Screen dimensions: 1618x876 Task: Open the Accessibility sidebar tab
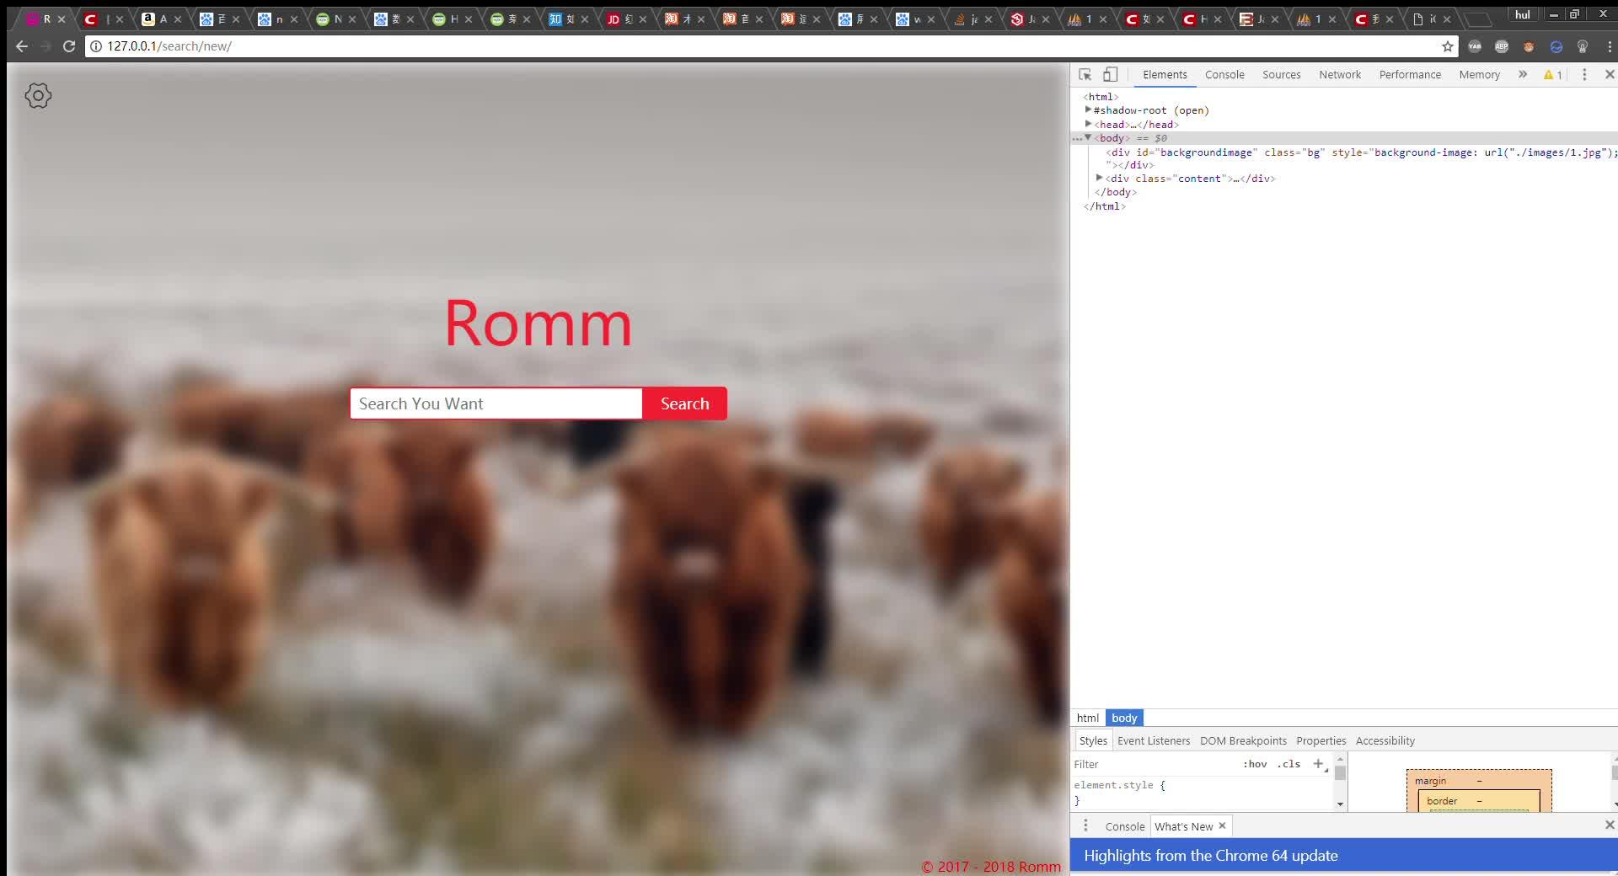coord(1385,740)
